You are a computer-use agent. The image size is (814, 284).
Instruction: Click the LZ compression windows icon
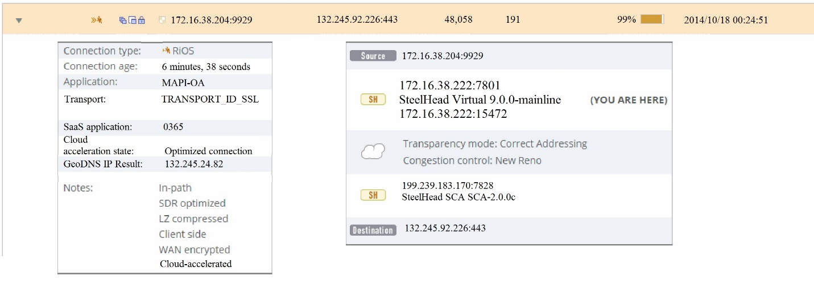[x=133, y=20]
